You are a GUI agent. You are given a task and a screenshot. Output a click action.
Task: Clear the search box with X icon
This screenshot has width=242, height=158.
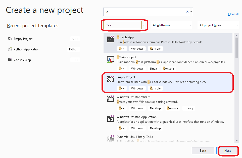tap(187, 12)
